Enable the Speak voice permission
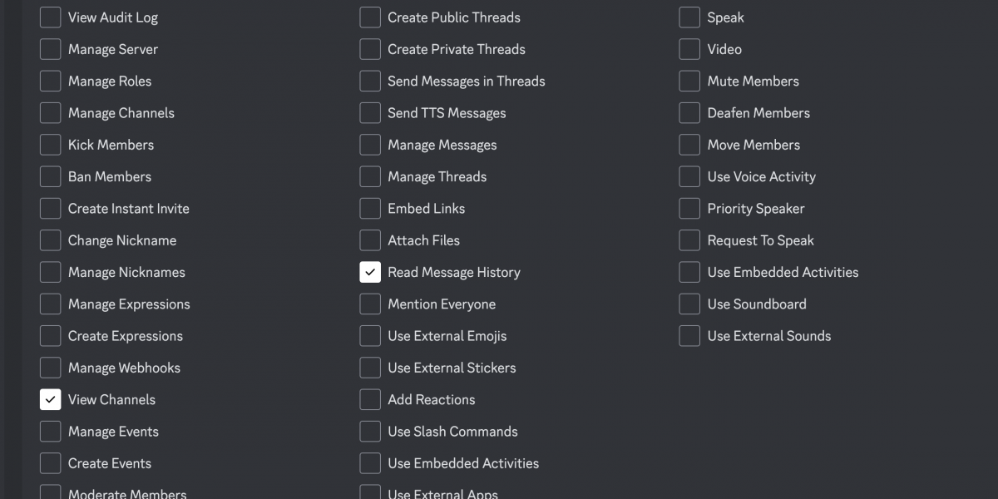998x499 pixels. click(x=689, y=17)
